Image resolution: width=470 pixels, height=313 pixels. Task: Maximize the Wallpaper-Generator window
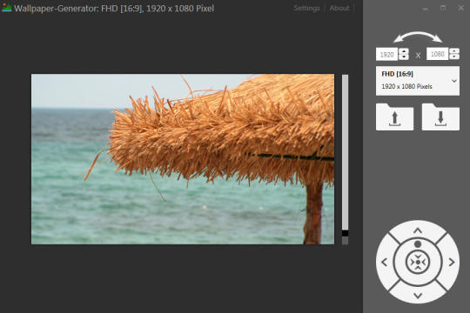(x=443, y=9)
